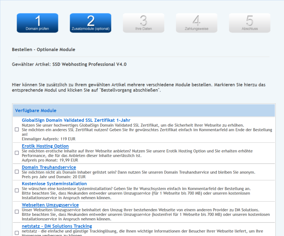Image resolution: width=284 pixels, height=236 pixels.
Task: Click the Kostenlose Systeminstallation title
Action: 54,184
